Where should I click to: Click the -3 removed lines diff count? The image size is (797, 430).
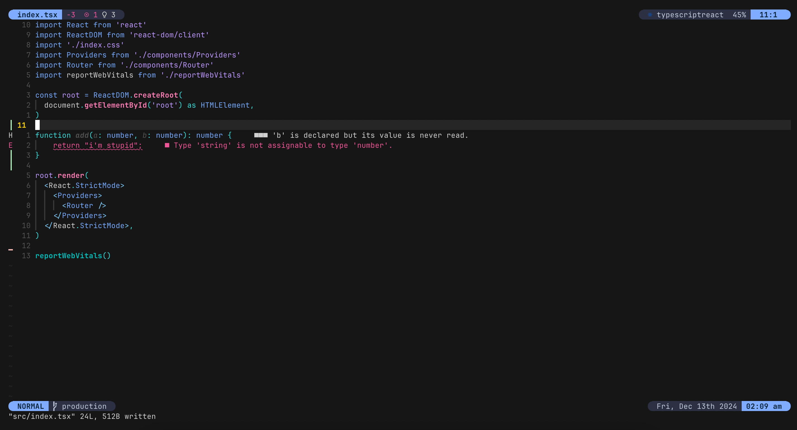point(71,15)
